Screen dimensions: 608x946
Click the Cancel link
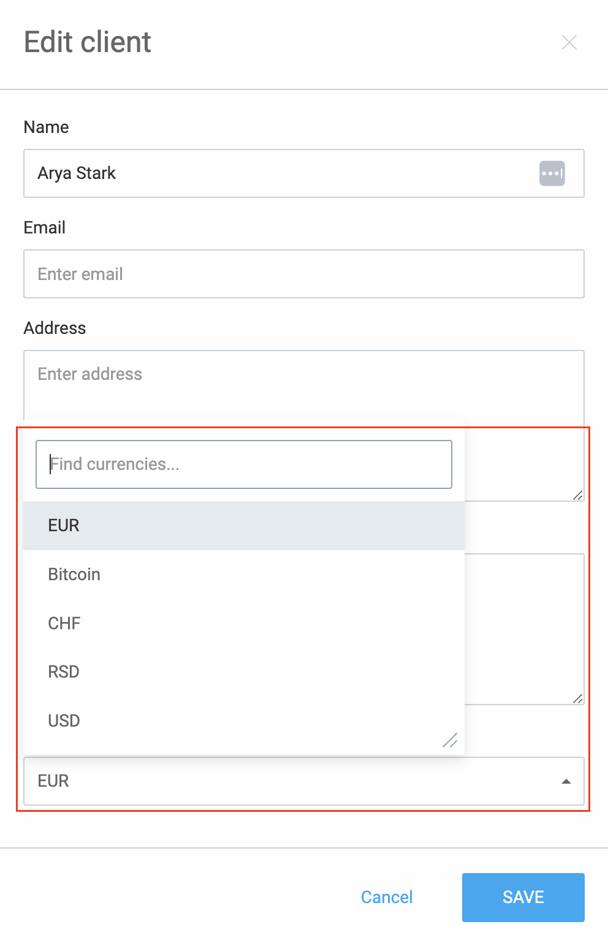coord(387,897)
